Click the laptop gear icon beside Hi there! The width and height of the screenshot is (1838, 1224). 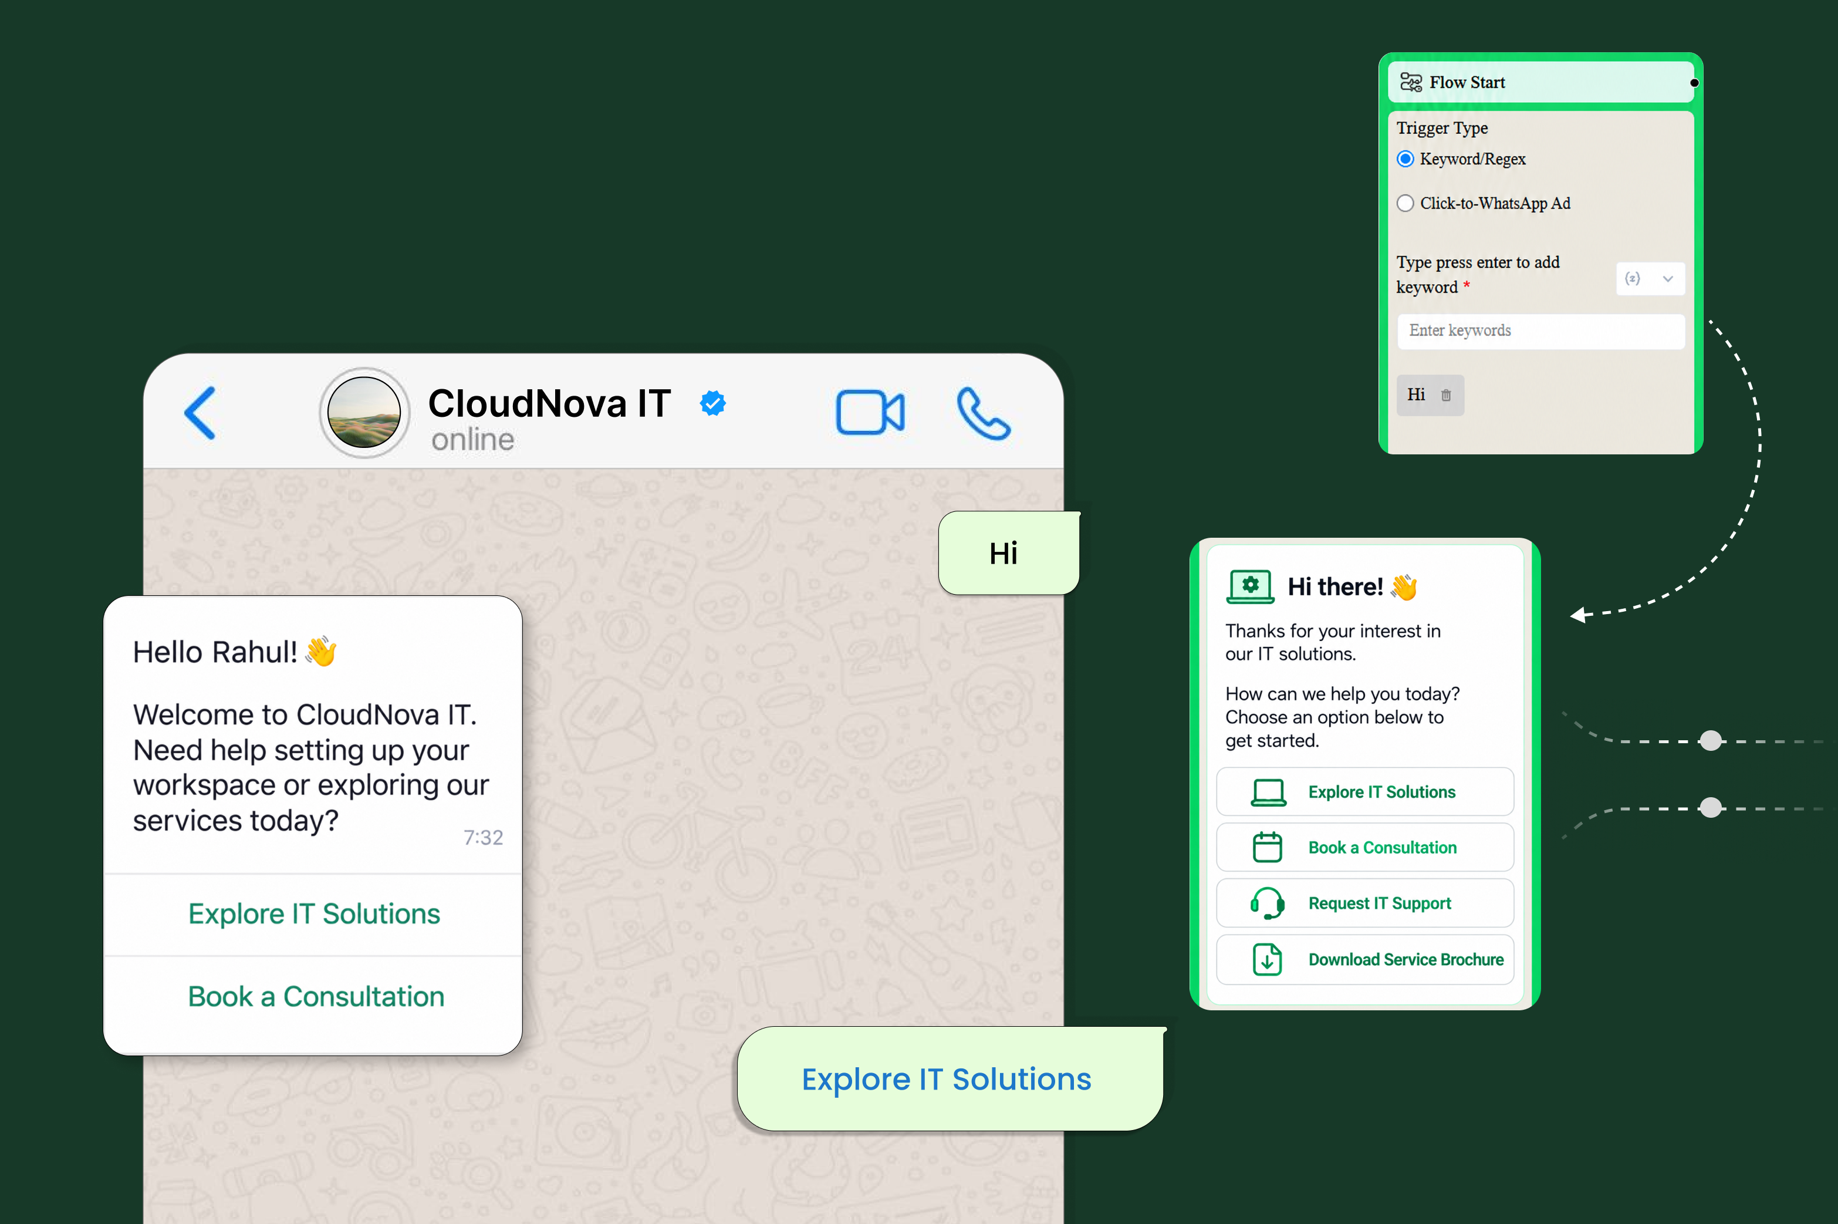click(x=1251, y=587)
